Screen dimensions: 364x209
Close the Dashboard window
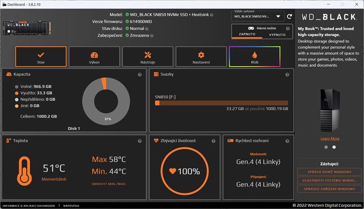click(357, 5)
